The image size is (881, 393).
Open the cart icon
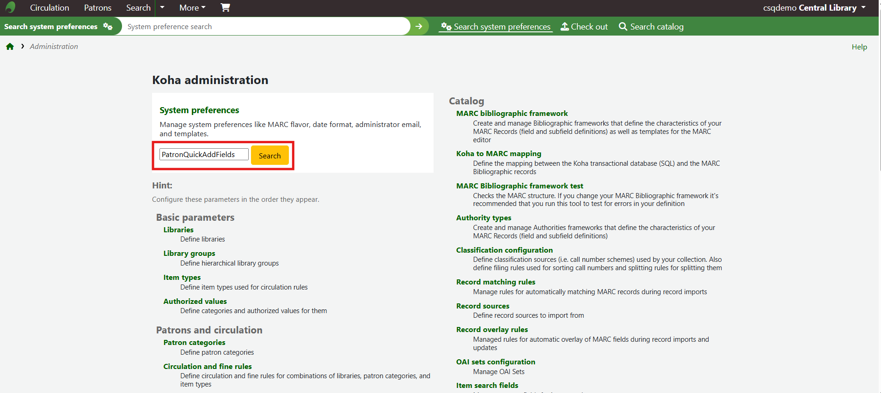(x=225, y=7)
